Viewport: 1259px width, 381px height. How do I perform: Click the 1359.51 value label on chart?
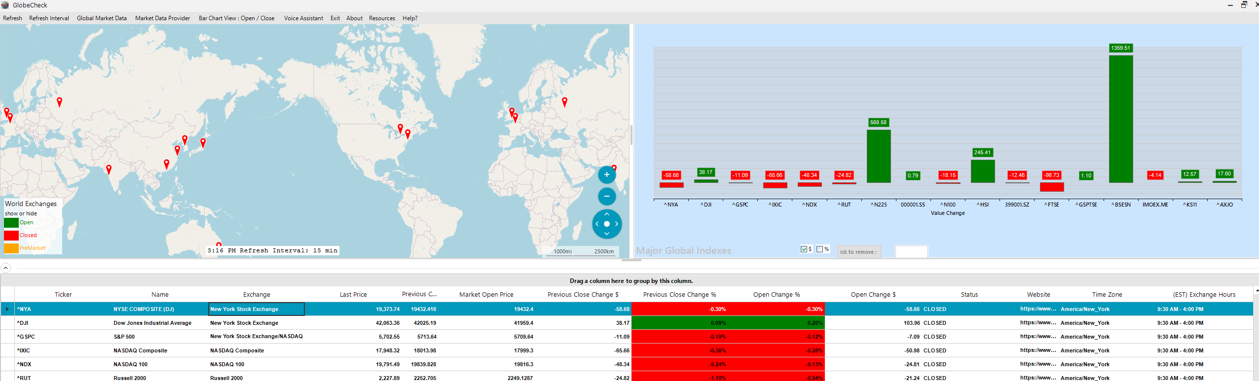[1120, 48]
